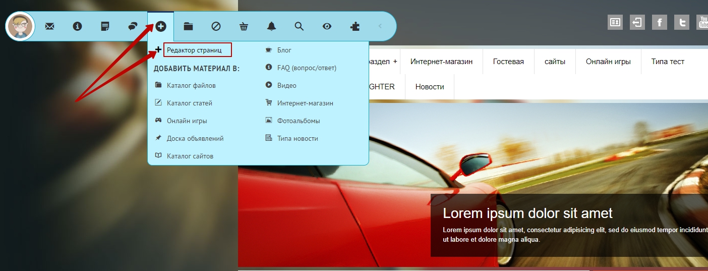Open the mail envelope icon

pos(49,26)
